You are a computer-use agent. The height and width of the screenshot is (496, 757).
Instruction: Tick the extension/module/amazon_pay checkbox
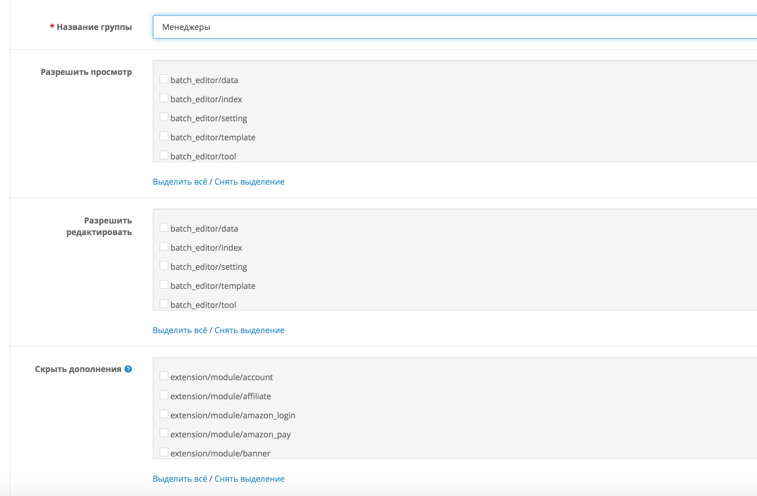click(164, 433)
